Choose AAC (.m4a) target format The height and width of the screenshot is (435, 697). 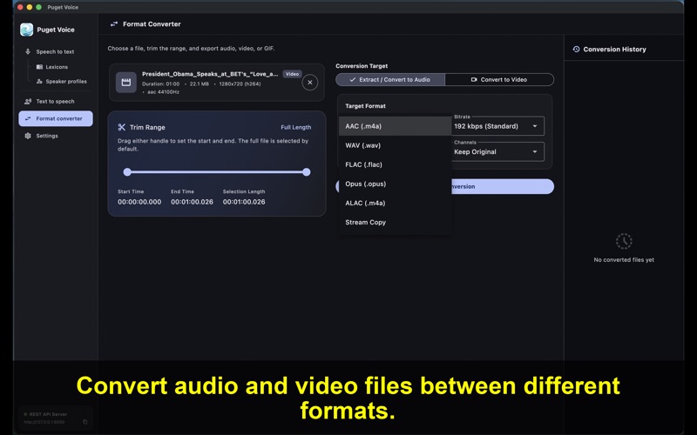(x=395, y=126)
